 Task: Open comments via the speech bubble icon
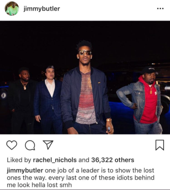coord(30,145)
